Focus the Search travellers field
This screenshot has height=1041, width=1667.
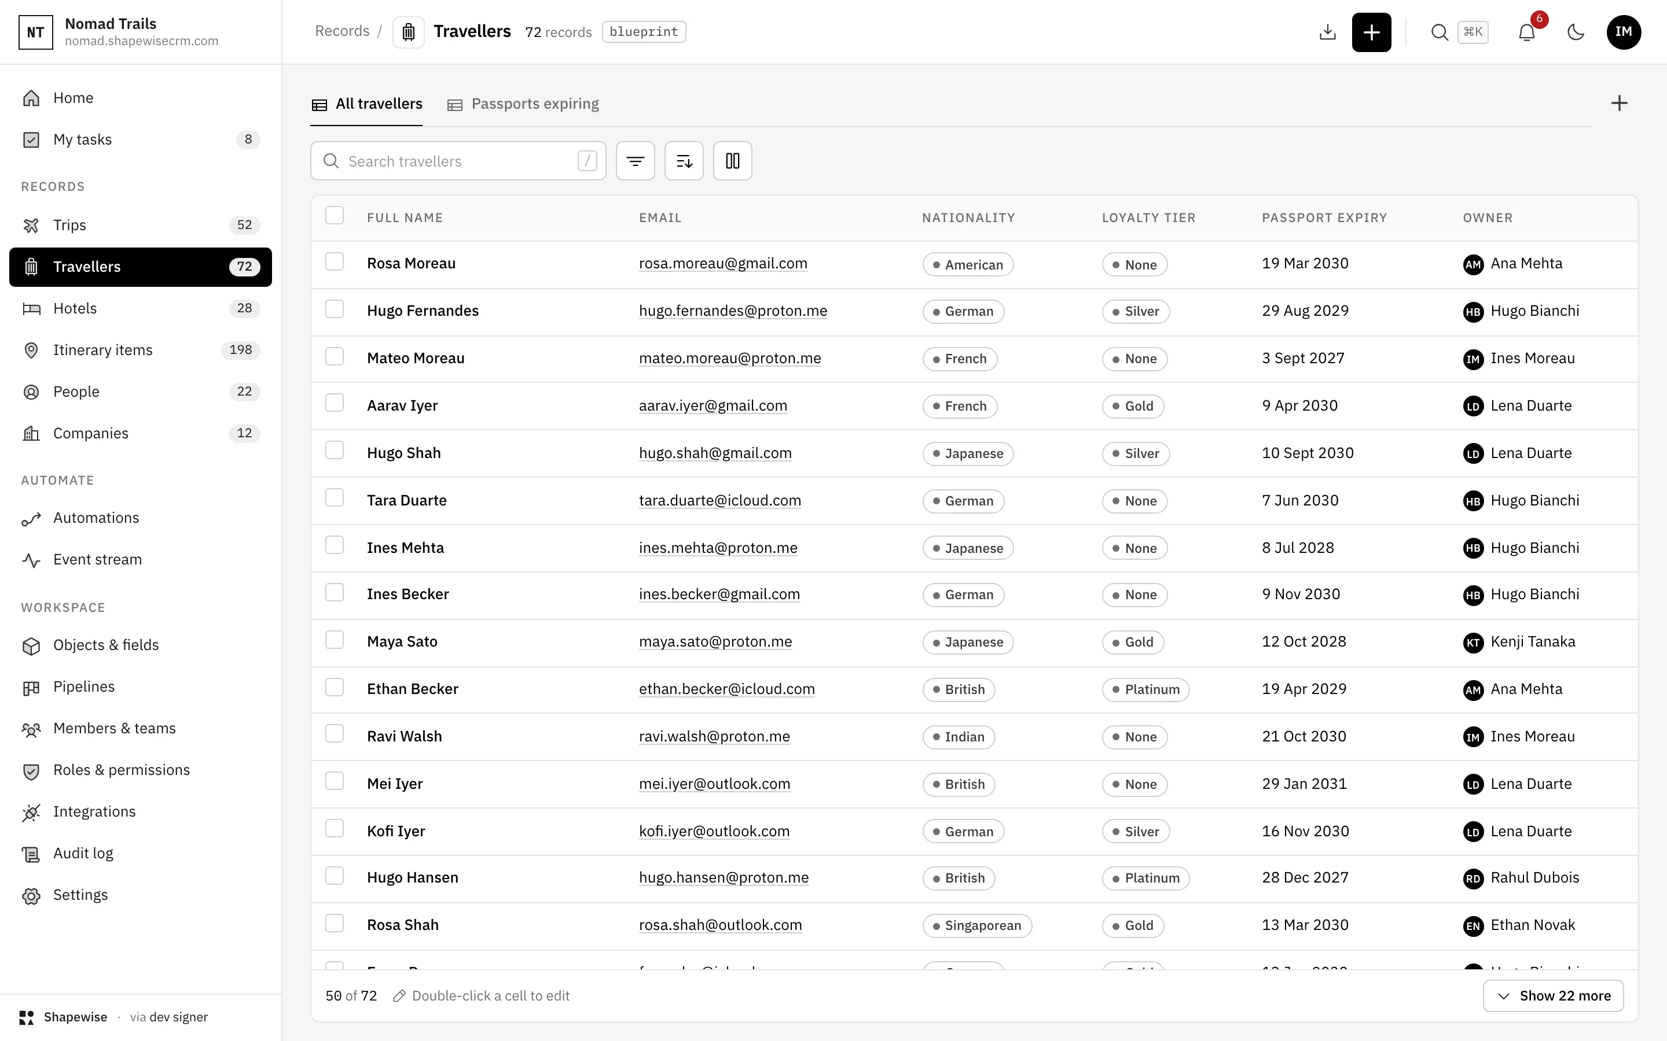point(458,161)
